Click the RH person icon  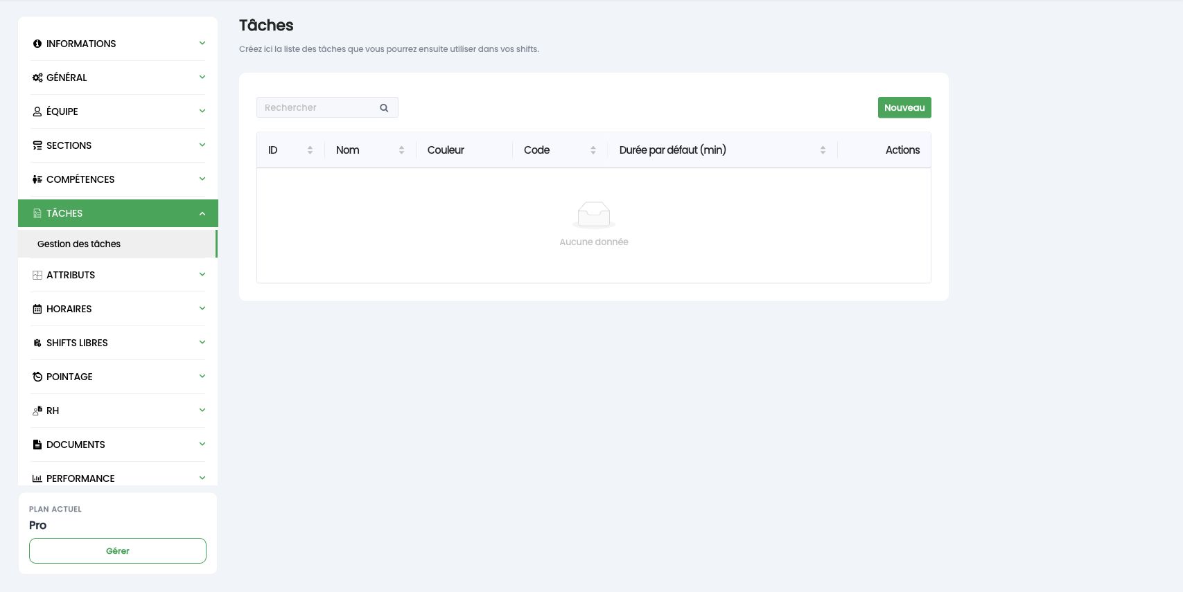click(37, 411)
